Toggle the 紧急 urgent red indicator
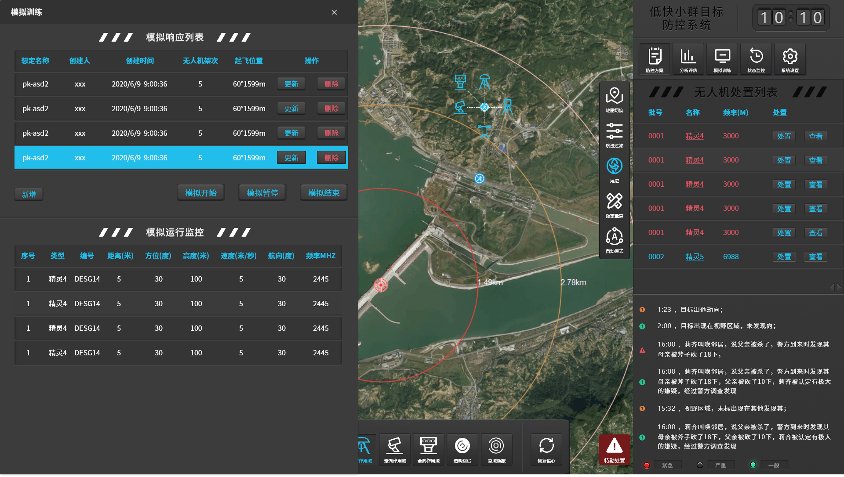The height and width of the screenshot is (477, 844). 647,466
